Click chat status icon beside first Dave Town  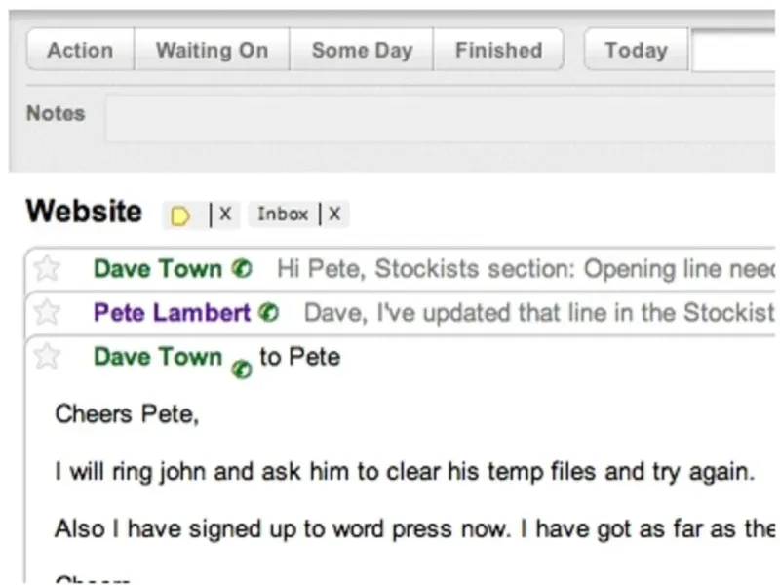[243, 269]
